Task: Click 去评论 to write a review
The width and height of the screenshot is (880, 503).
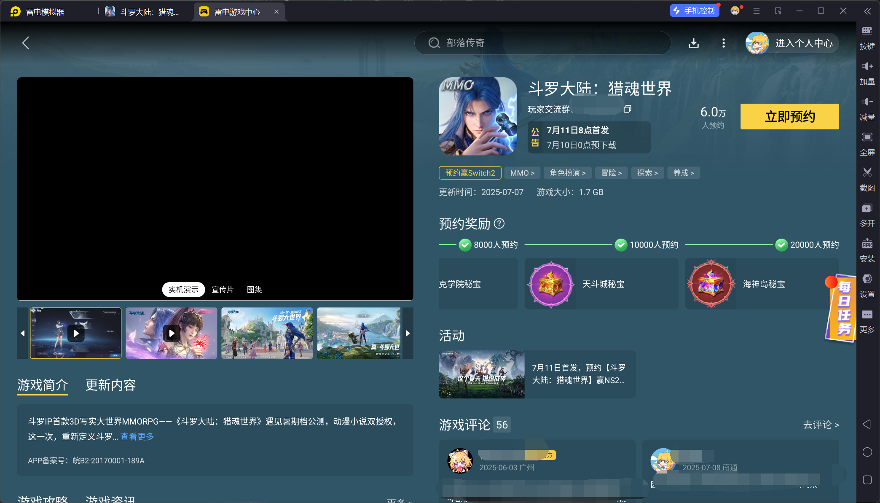Action: click(x=821, y=425)
